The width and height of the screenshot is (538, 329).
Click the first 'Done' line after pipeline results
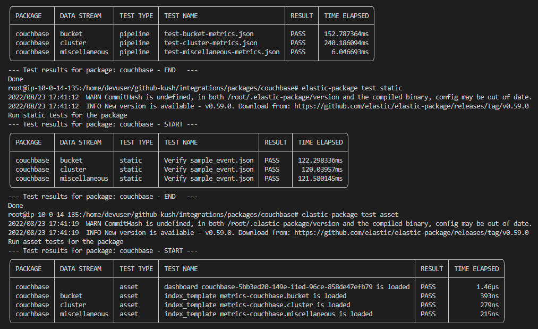coord(15,79)
